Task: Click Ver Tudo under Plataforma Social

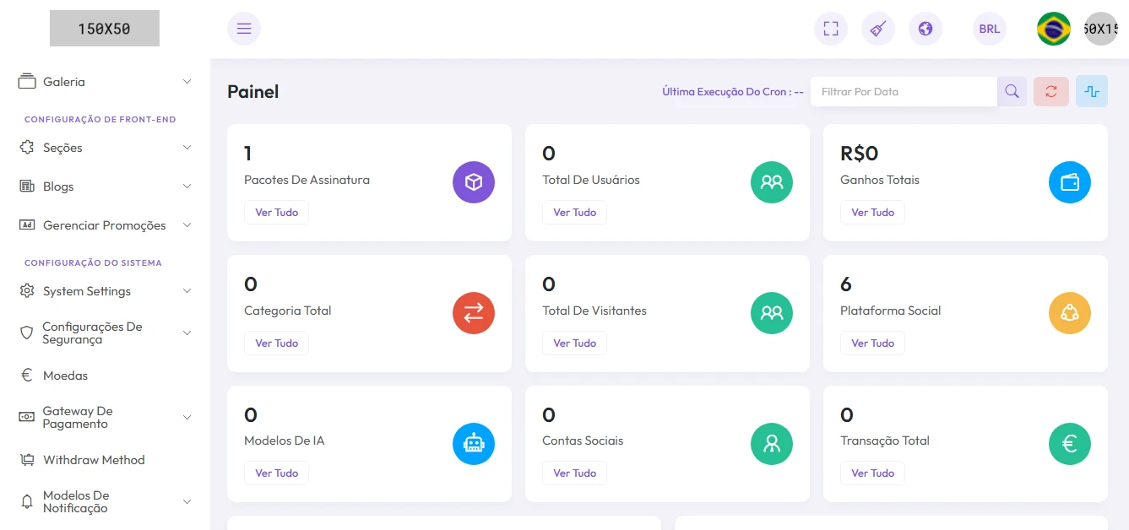Action: 872,343
